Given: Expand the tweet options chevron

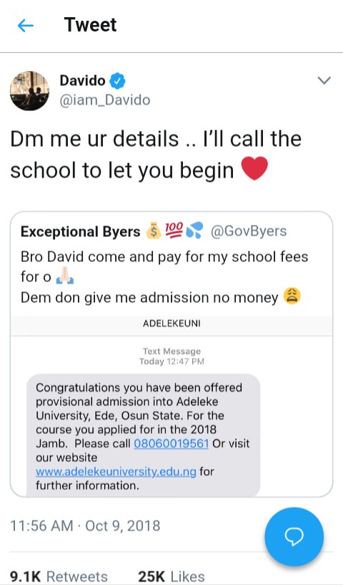Looking at the screenshot, I should (x=324, y=80).
